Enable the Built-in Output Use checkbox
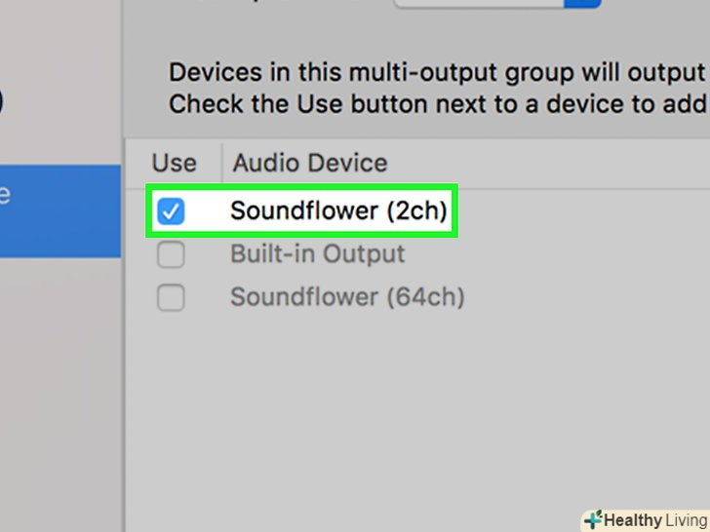The image size is (710, 532). pyautogui.click(x=171, y=255)
